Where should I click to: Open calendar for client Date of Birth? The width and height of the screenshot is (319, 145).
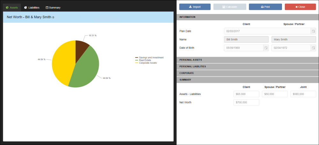click(x=266, y=48)
